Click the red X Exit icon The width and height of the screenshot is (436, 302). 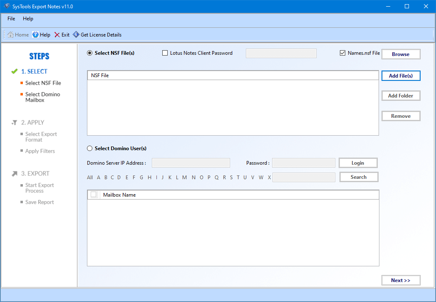57,35
